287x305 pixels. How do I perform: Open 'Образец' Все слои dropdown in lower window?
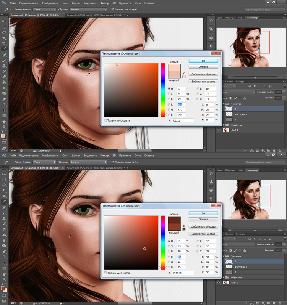click(x=88, y=162)
